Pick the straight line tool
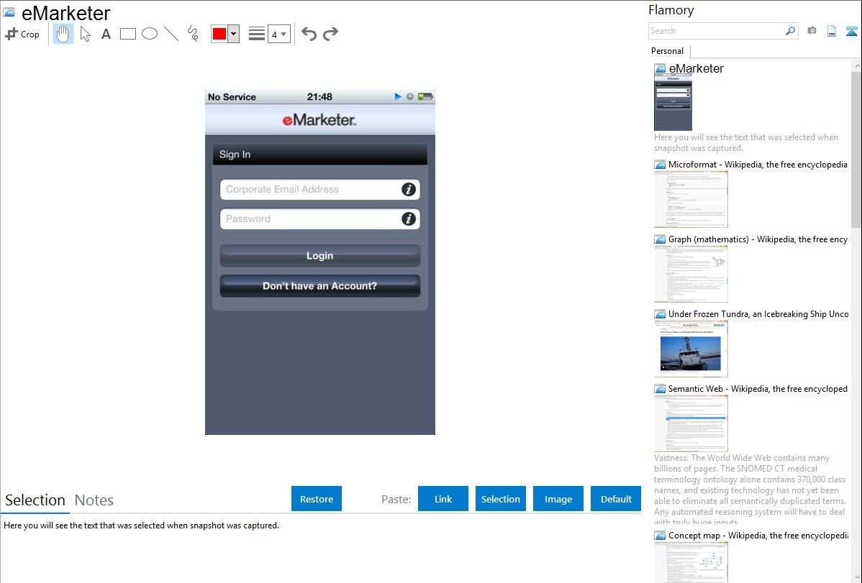The width and height of the screenshot is (862, 583). click(171, 34)
